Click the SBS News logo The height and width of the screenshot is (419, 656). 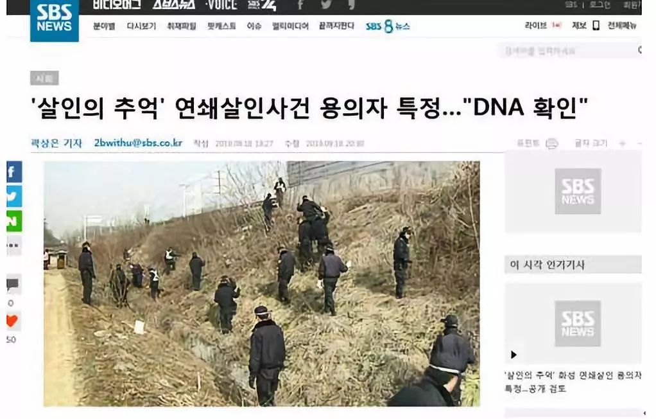[55, 20]
